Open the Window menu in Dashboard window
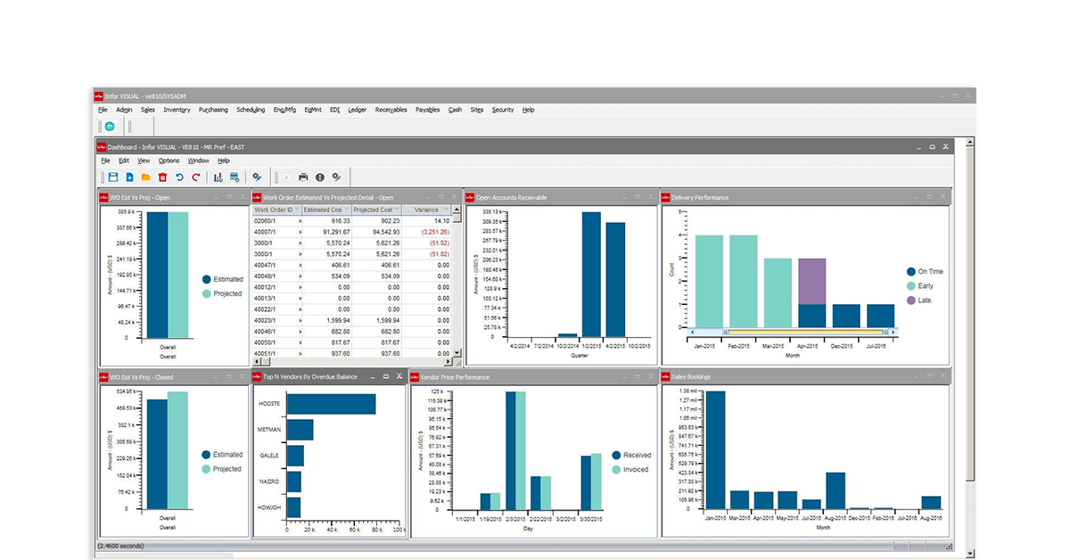 pyautogui.click(x=199, y=161)
